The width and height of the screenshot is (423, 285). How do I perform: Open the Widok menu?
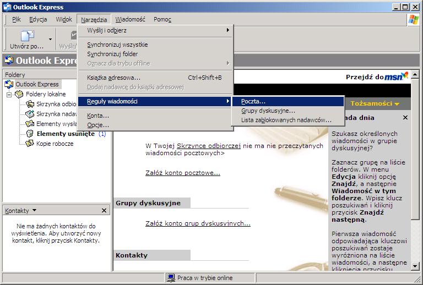click(64, 19)
